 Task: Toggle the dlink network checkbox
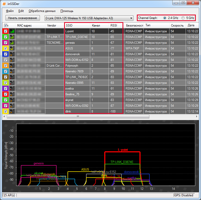[x=5, y=111]
